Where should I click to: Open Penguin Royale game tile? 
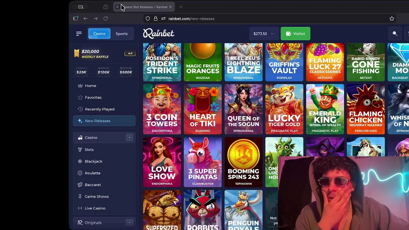pyautogui.click(x=243, y=210)
